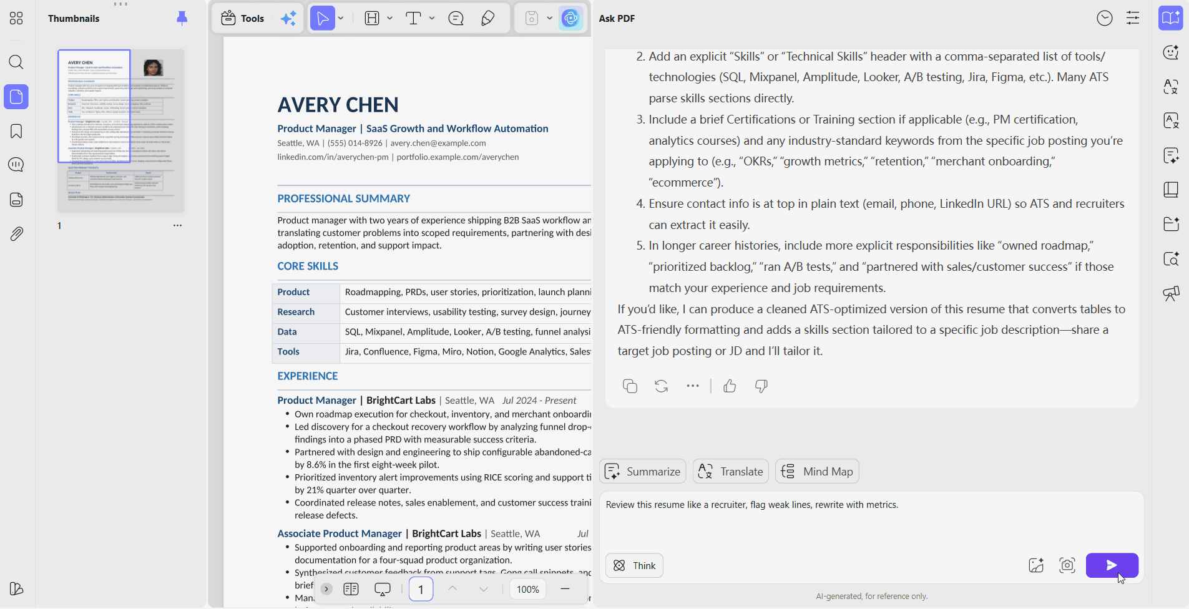
Task: Expand the pointer tool dropdown arrow
Action: [341, 19]
